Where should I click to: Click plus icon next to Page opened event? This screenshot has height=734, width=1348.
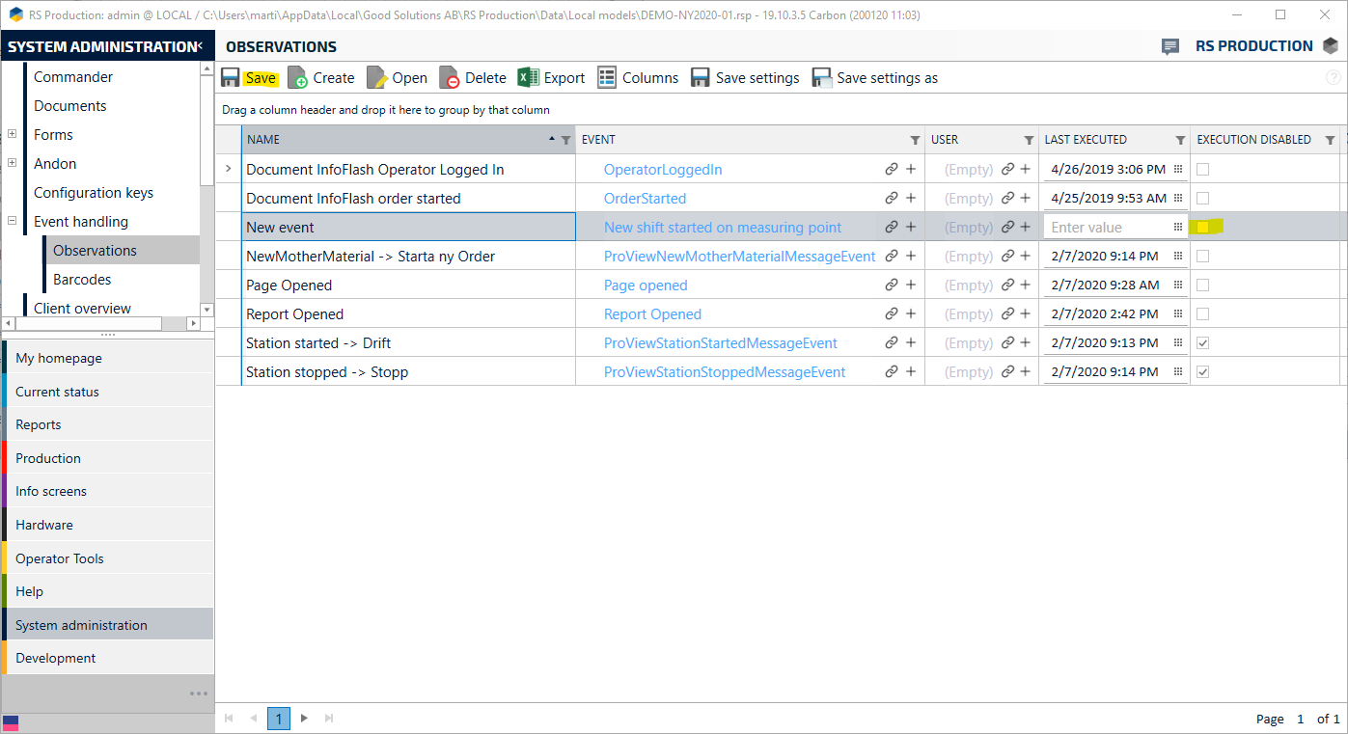[910, 285]
